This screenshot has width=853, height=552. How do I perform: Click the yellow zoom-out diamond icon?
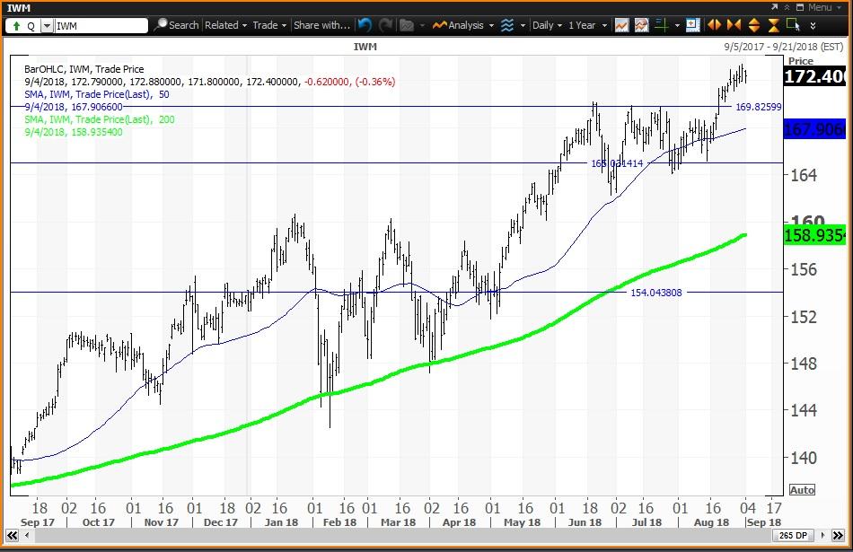coord(754,25)
